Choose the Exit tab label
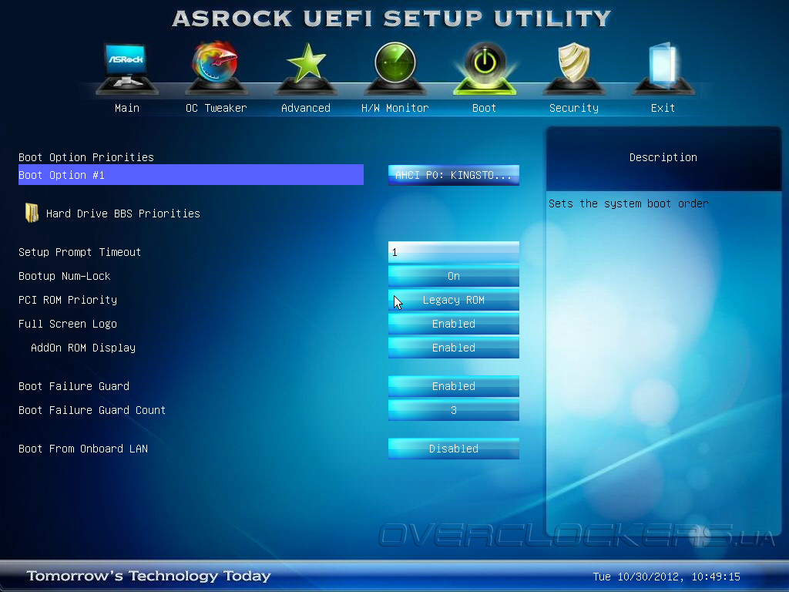The height and width of the screenshot is (592, 789). point(663,108)
